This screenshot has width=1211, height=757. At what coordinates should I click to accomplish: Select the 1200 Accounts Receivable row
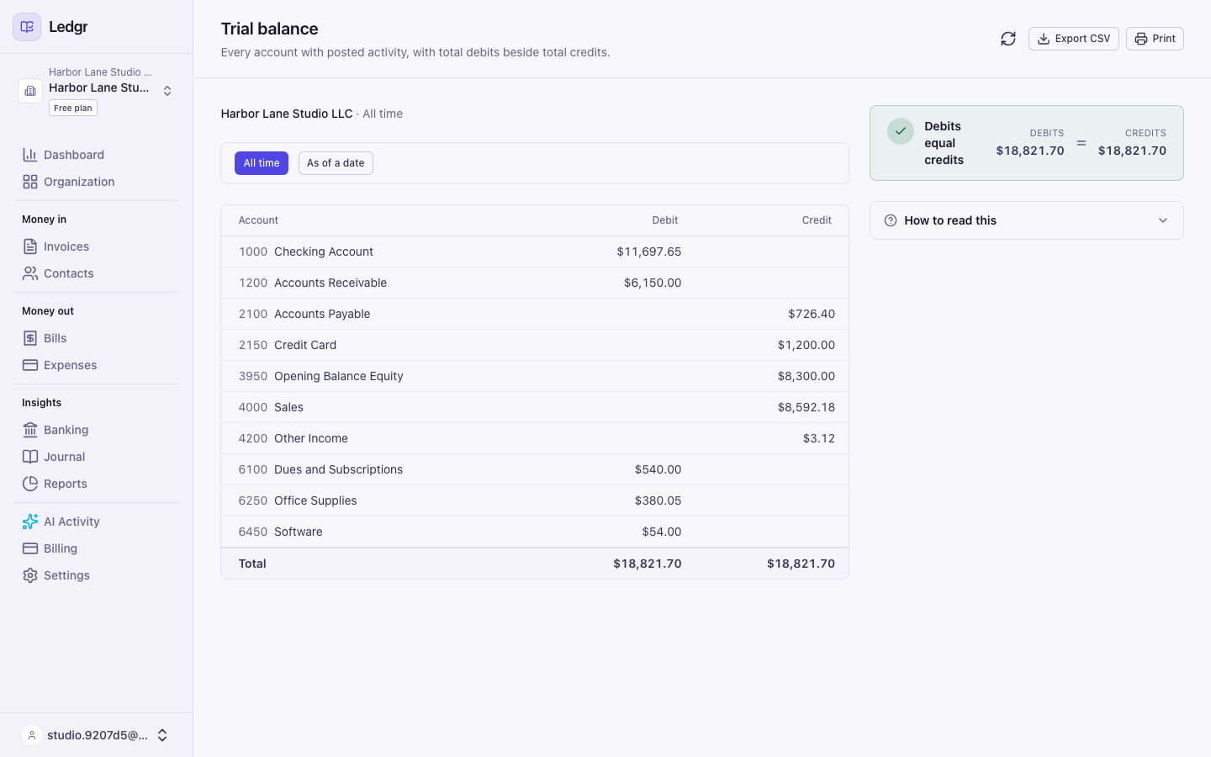tap(535, 283)
